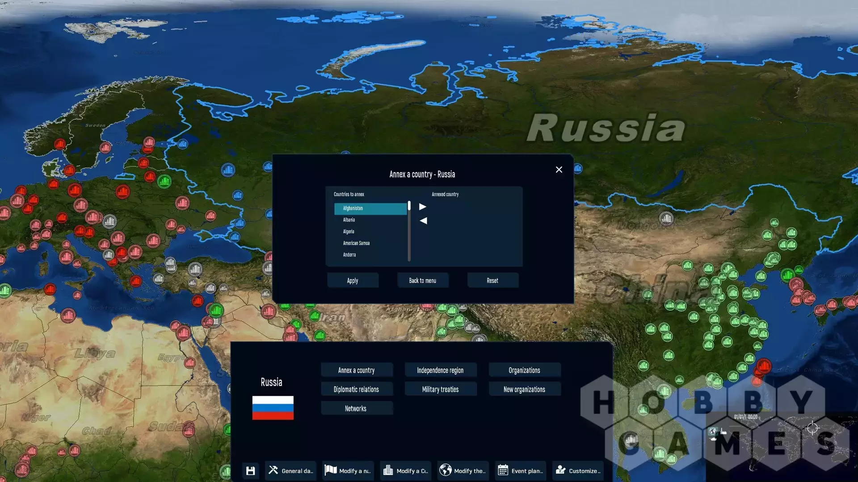The height and width of the screenshot is (482, 858).
Task: Click the 01/01/1 00:00 date display
Action: point(746,417)
